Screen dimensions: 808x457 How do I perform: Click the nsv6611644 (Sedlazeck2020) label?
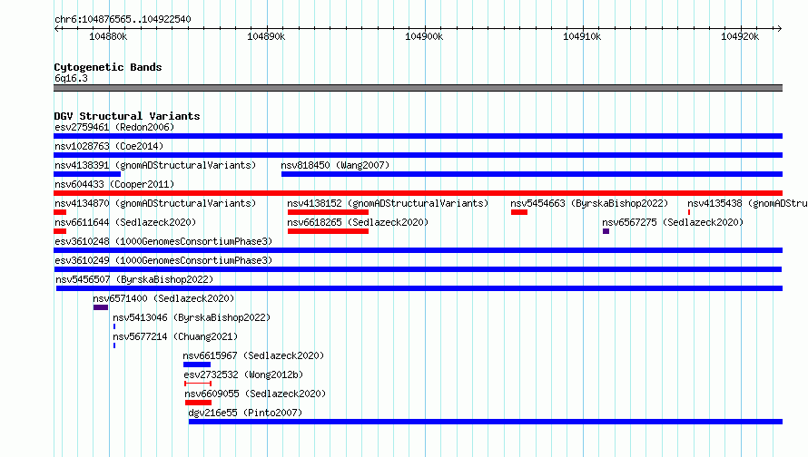pyautogui.click(x=125, y=222)
